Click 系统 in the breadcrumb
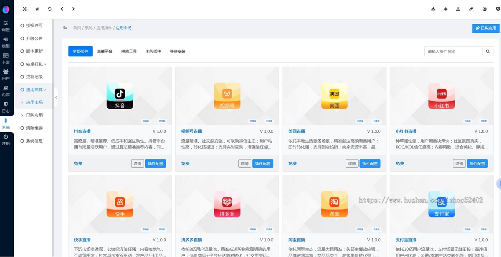The image size is (501, 257). [89, 28]
